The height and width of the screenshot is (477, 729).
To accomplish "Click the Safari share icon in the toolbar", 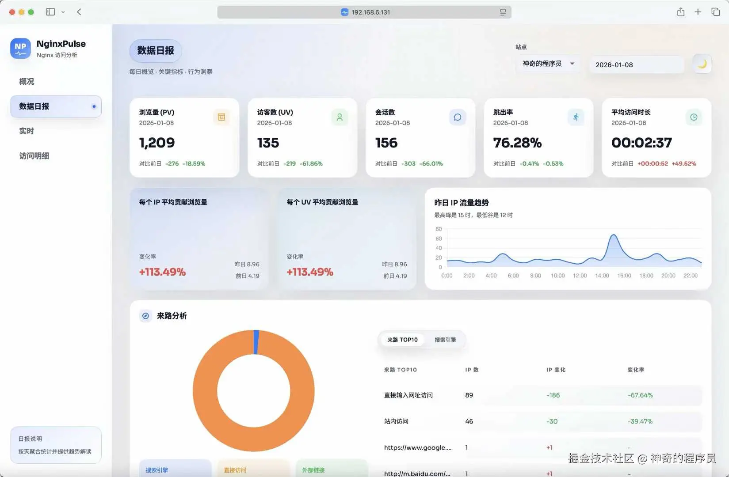I will pos(680,12).
